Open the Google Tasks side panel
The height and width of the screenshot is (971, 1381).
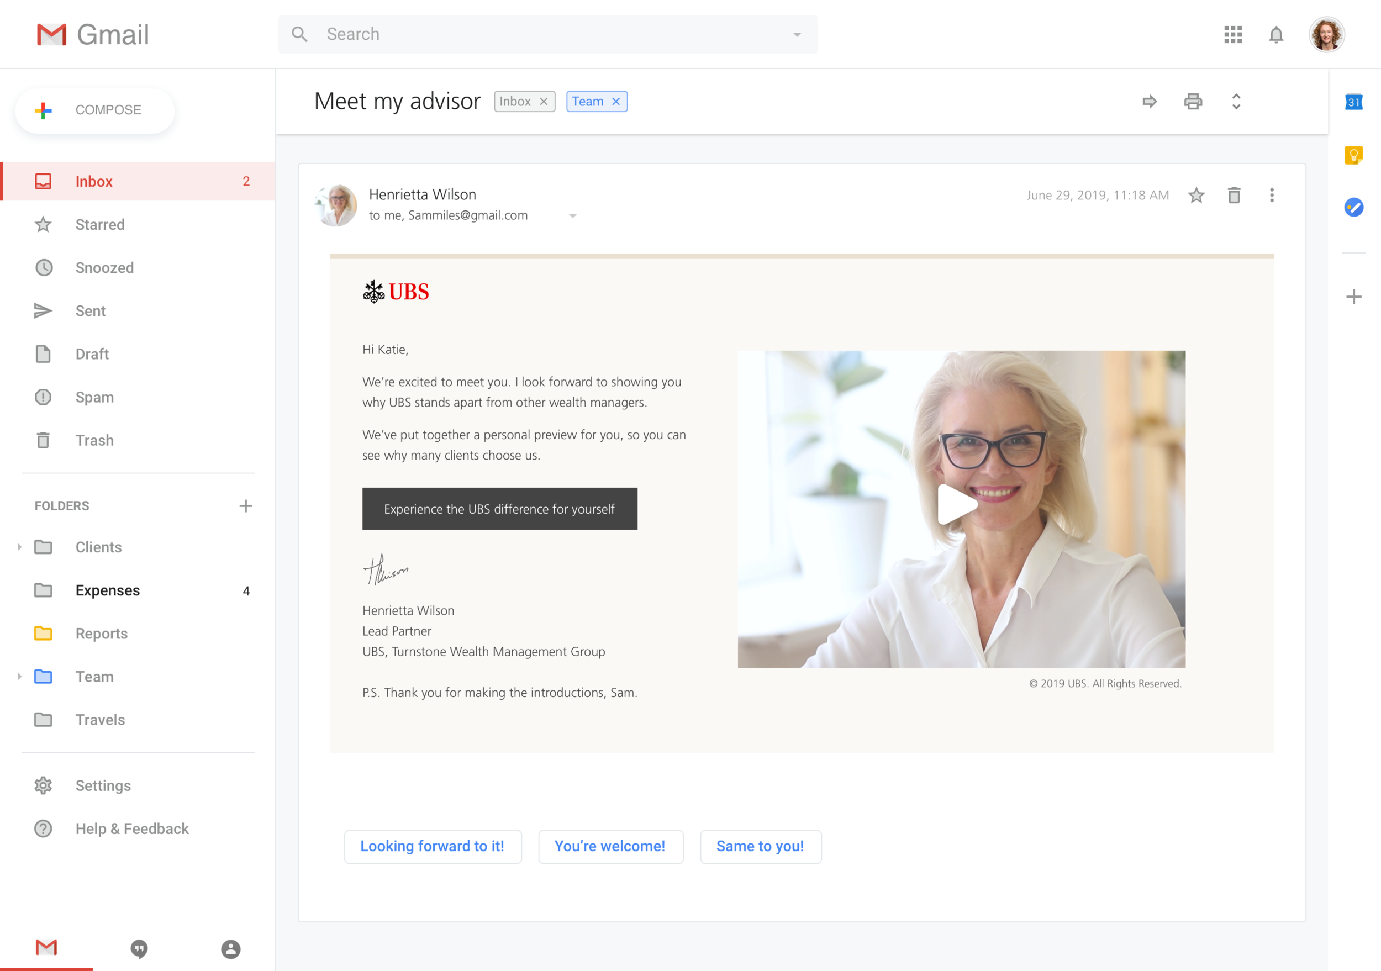point(1353,208)
